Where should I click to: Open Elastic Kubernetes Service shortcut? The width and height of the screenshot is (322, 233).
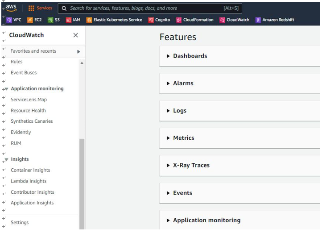click(x=118, y=20)
